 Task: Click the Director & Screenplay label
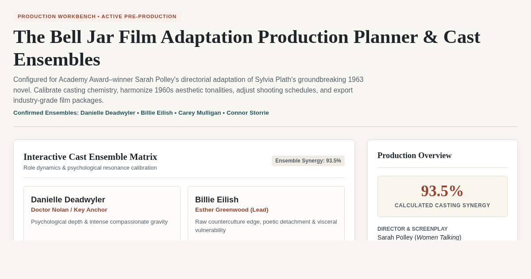412,229
